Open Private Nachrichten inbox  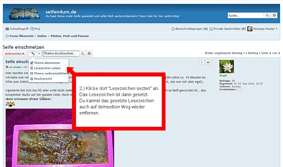coord(227,29)
